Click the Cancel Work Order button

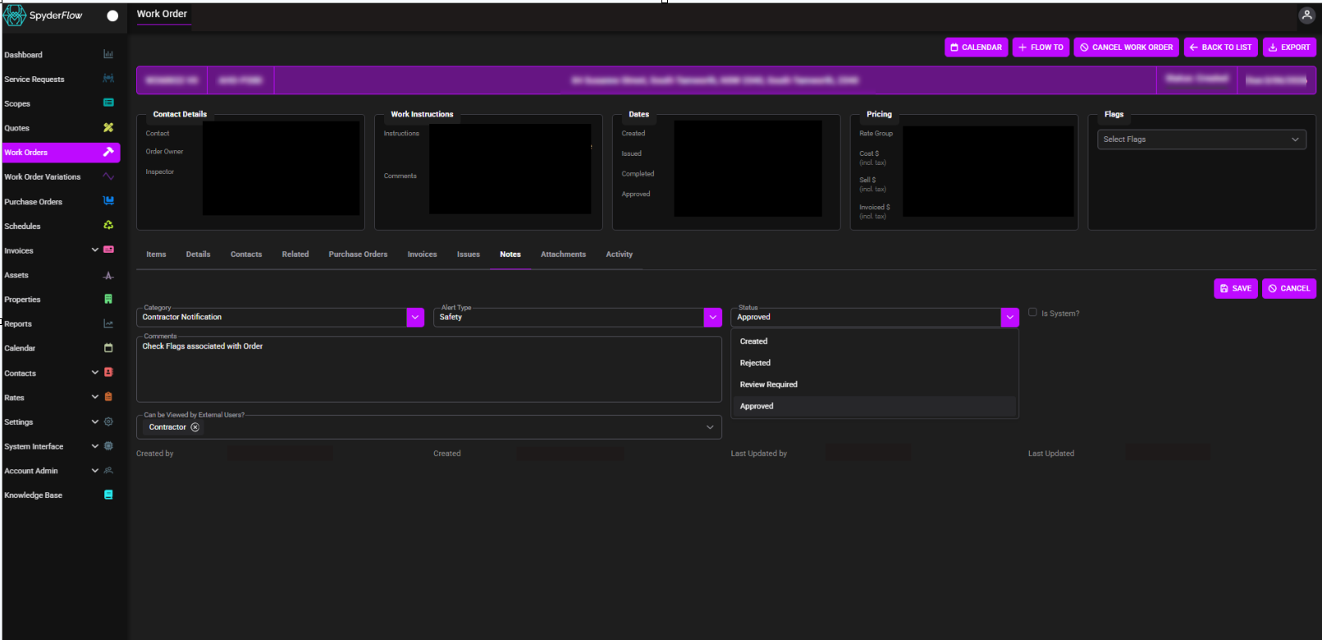click(x=1127, y=48)
